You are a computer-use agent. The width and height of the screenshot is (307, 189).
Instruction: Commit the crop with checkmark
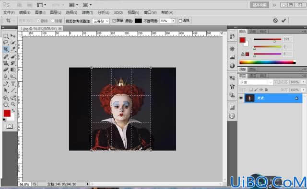(283, 21)
